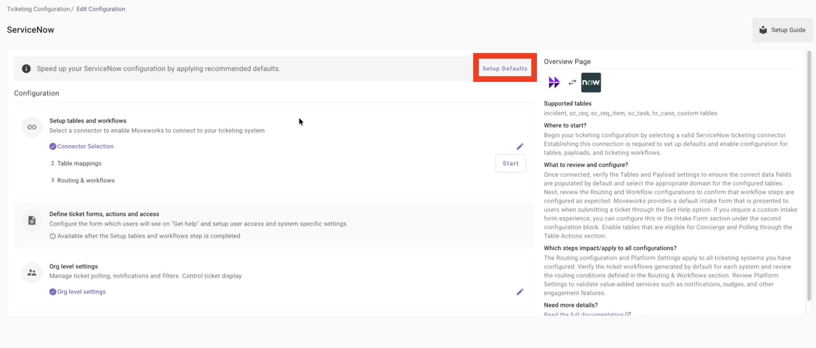816x348 pixels.
Task: Click the Moveworks logo icon
Action: click(554, 82)
